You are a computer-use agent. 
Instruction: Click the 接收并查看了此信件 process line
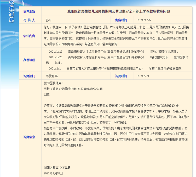click(113, 52)
